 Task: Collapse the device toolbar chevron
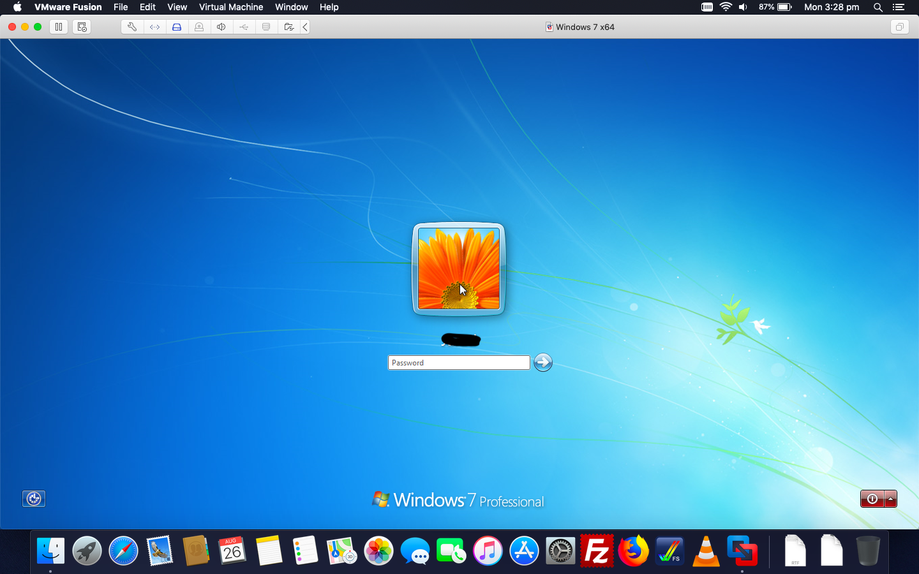pyautogui.click(x=305, y=27)
